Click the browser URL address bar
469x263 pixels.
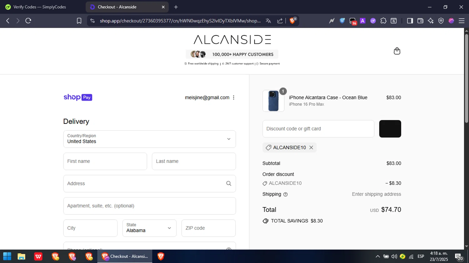click(x=180, y=21)
